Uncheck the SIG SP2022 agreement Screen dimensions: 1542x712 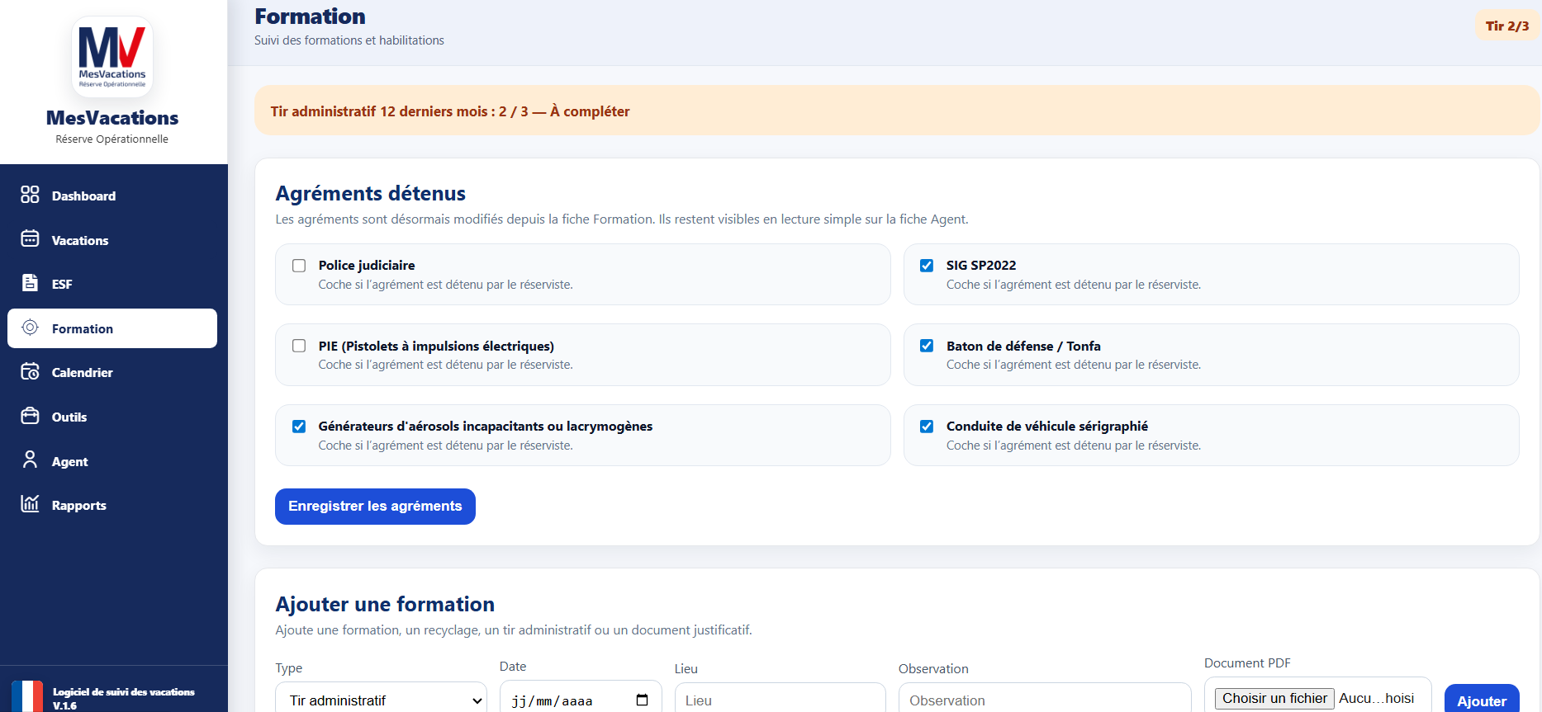click(x=927, y=266)
